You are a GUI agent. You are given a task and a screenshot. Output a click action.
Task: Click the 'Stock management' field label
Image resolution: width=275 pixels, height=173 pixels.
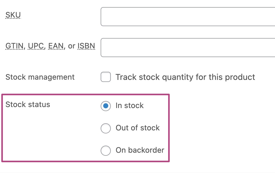pos(40,77)
